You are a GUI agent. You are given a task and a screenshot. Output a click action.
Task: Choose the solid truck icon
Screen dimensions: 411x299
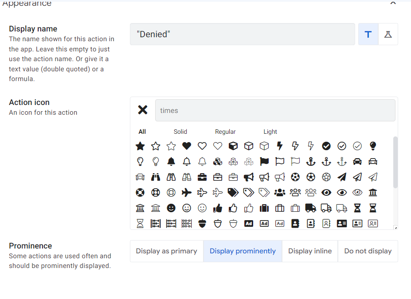click(x=311, y=208)
